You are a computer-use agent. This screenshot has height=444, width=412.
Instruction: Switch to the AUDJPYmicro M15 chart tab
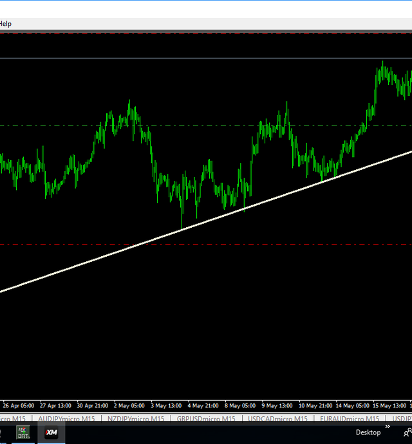[x=66, y=419]
